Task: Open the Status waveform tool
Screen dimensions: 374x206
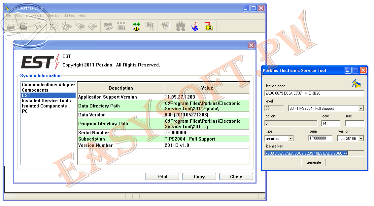Action: coord(39,26)
